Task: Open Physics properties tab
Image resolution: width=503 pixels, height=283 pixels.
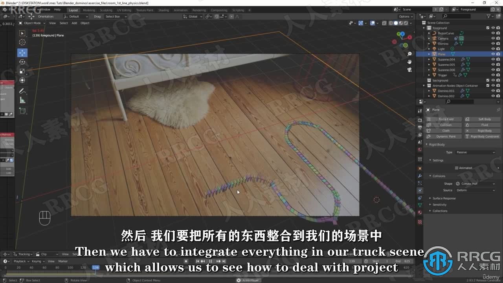Action: (x=420, y=190)
